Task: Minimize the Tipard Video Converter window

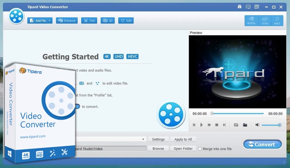Action: point(266,7)
